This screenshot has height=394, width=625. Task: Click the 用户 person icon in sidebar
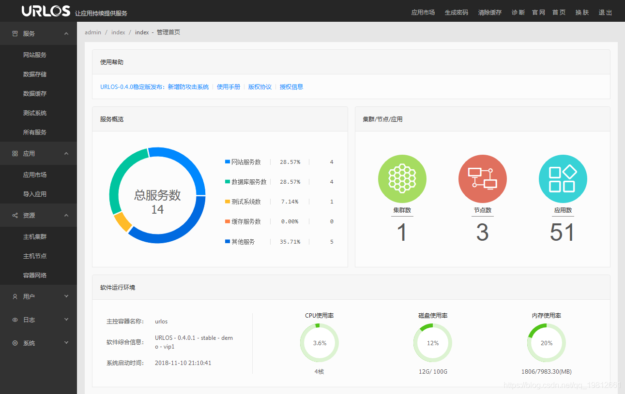(15, 296)
